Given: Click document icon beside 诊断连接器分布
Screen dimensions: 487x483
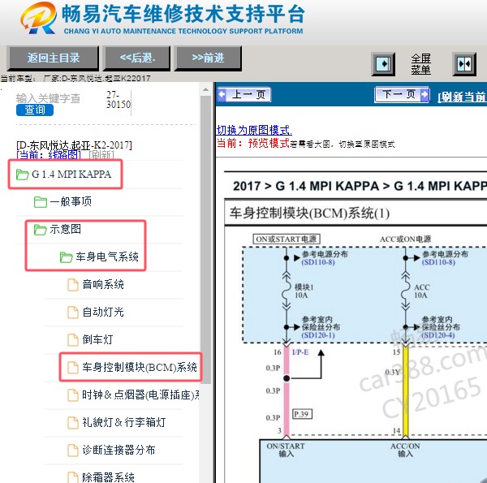Looking at the screenshot, I should pyautogui.click(x=73, y=450).
